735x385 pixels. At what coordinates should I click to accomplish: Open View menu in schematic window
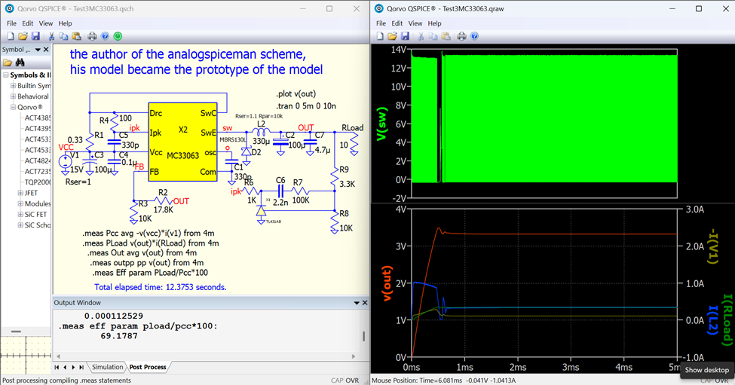pos(46,23)
